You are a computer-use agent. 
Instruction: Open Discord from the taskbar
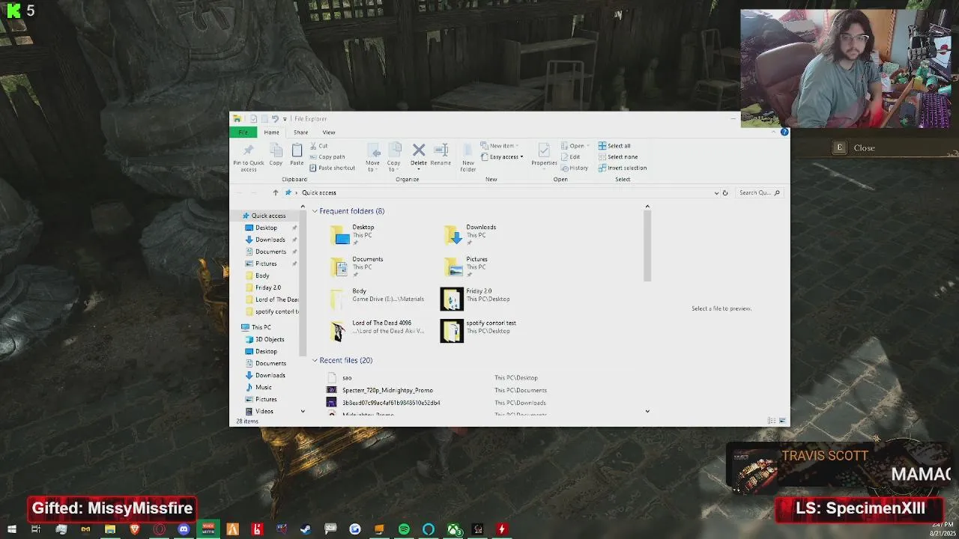click(184, 529)
